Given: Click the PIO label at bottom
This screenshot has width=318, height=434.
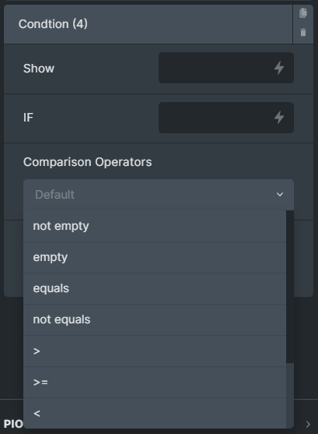Looking at the screenshot, I should (x=13, y=424).
